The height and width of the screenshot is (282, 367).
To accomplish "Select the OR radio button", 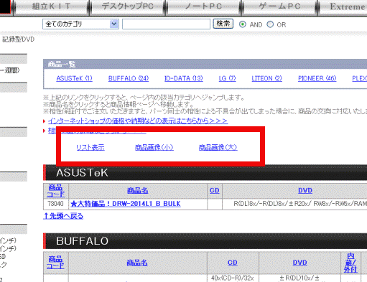I will tap(270, 24).
